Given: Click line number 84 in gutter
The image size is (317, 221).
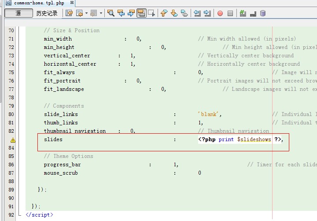Looking at the screenshot, I should coord(11,148).
